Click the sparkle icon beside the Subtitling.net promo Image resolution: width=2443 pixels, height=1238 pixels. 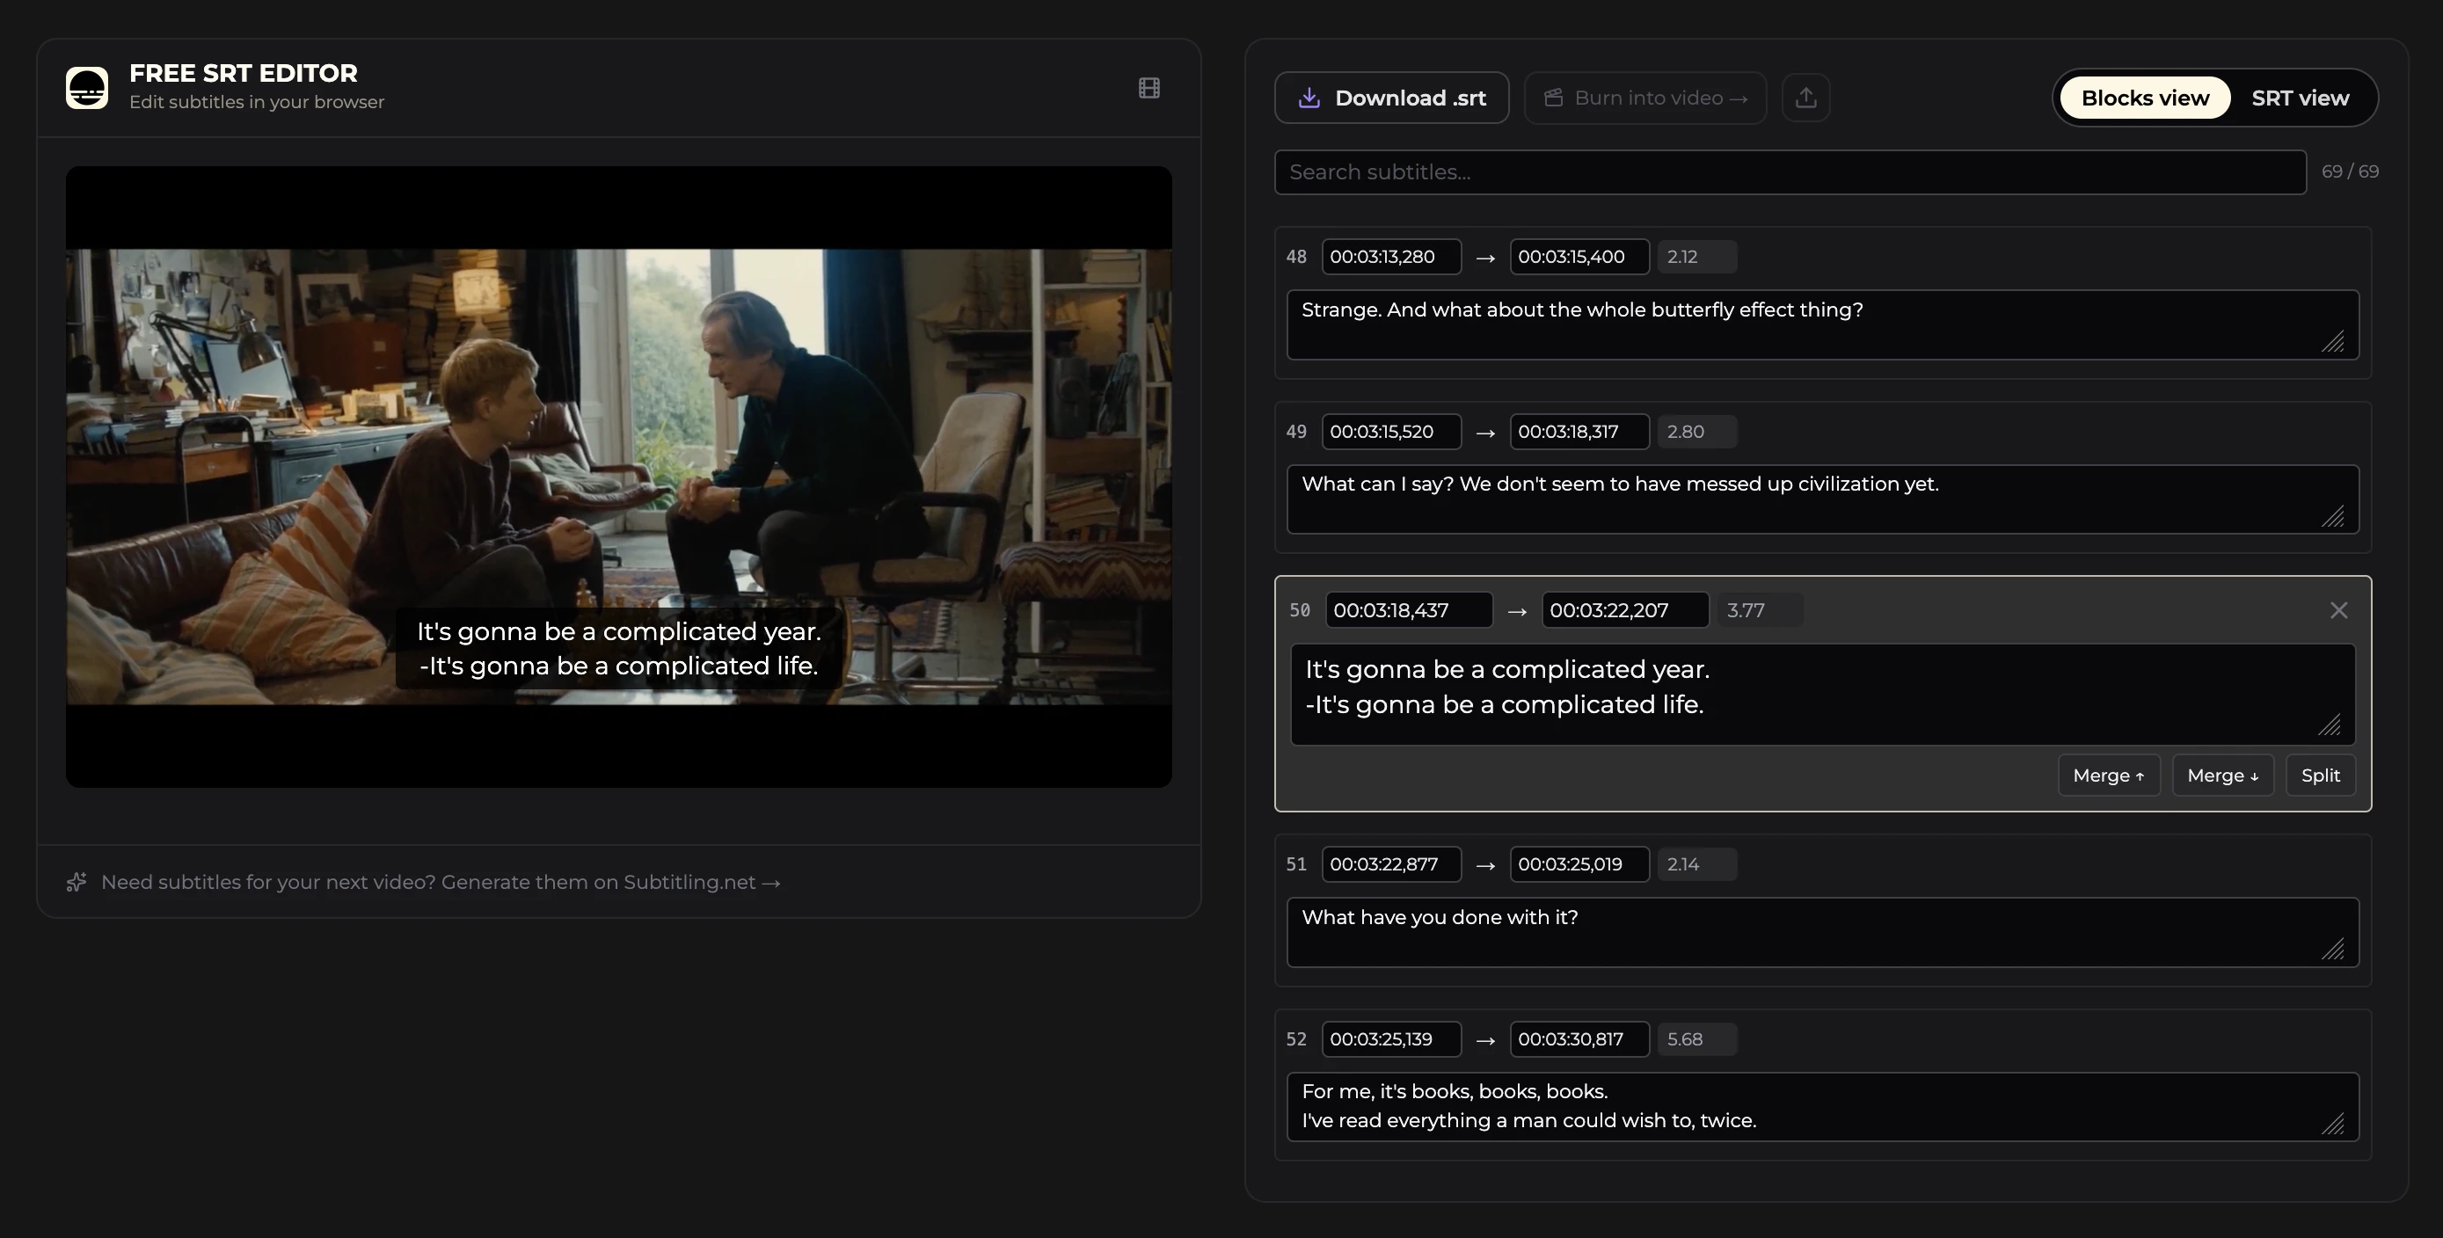click(x=76, y=882)
